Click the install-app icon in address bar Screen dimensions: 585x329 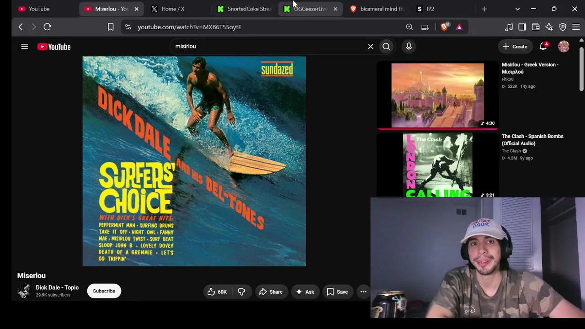[x=425, y=27]
